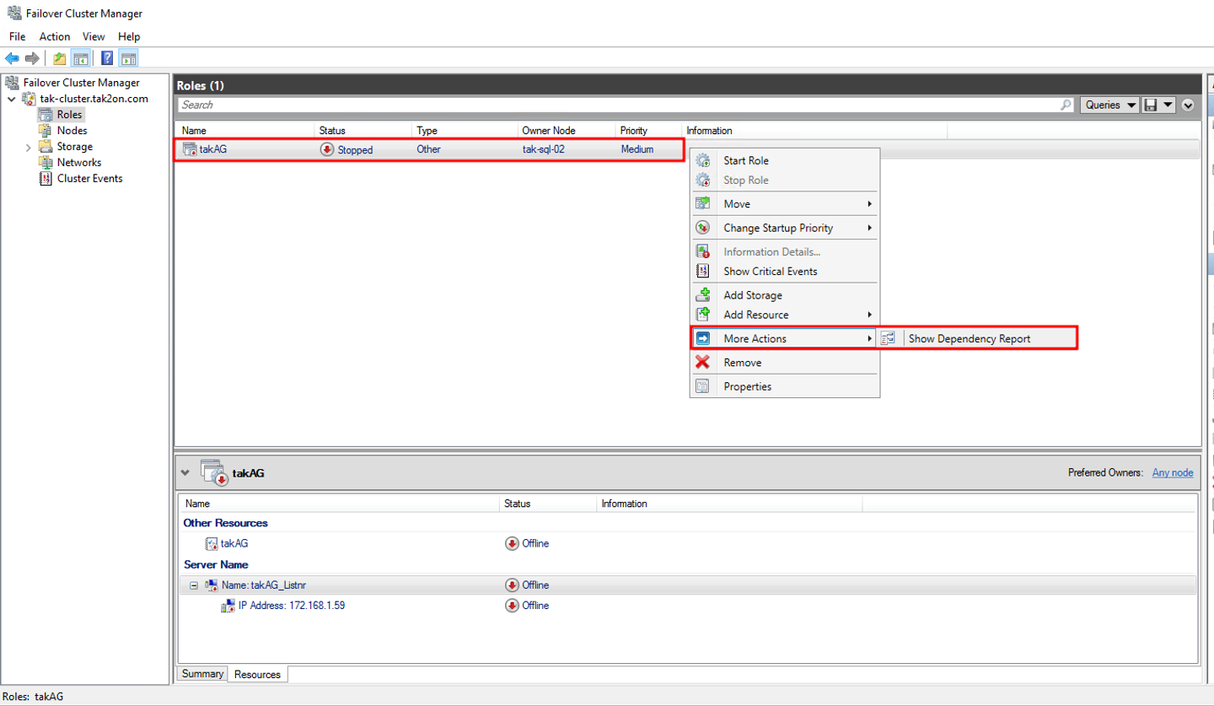Viewport: 1214px width, 706px height.
Task: Open Help via the blue question mark icon
Action: coord(107,58)
